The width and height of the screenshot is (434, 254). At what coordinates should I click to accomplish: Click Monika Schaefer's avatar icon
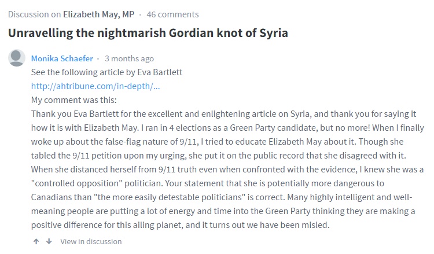point(17,58)
